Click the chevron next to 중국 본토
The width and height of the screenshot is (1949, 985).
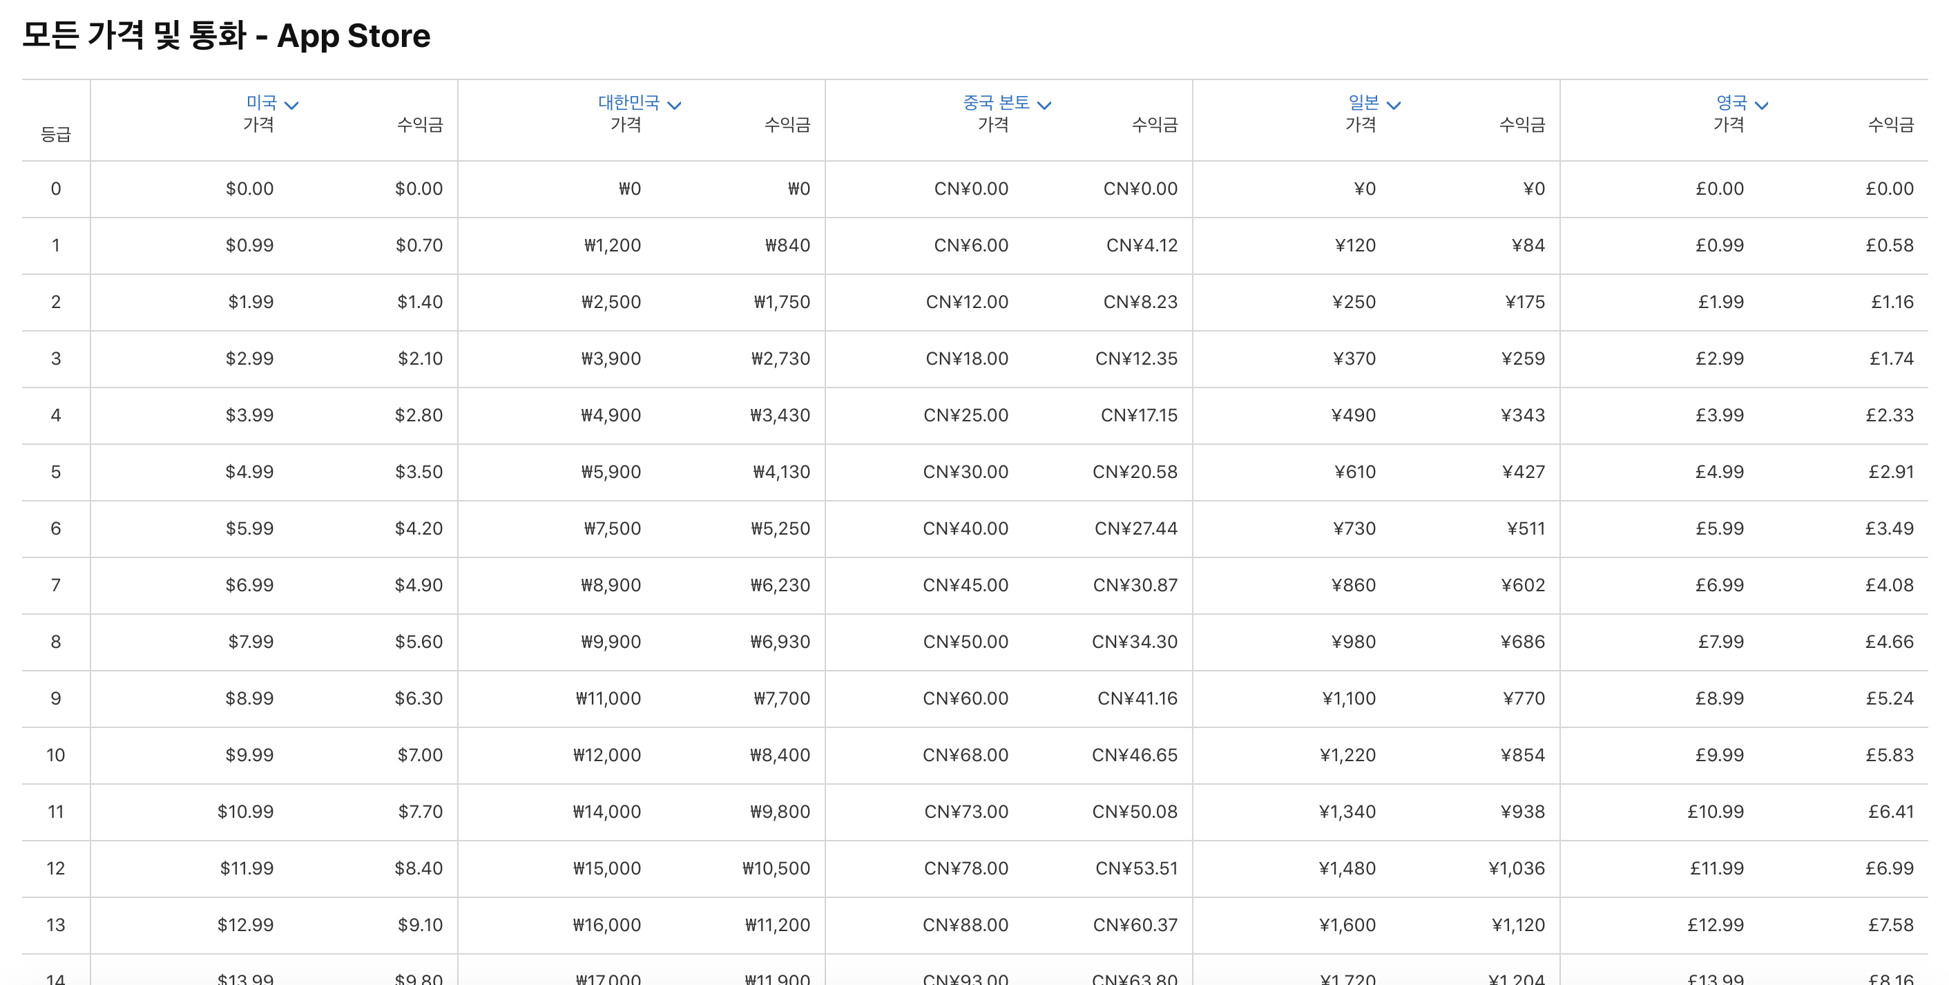(1044, 105)
